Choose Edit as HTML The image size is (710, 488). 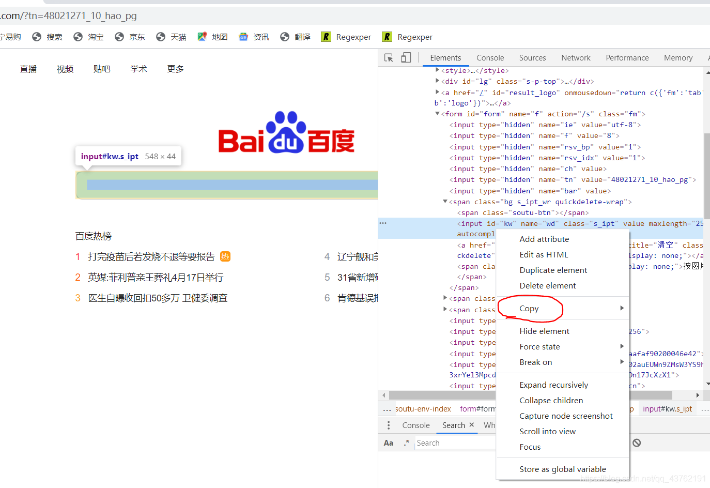[563, 254]
